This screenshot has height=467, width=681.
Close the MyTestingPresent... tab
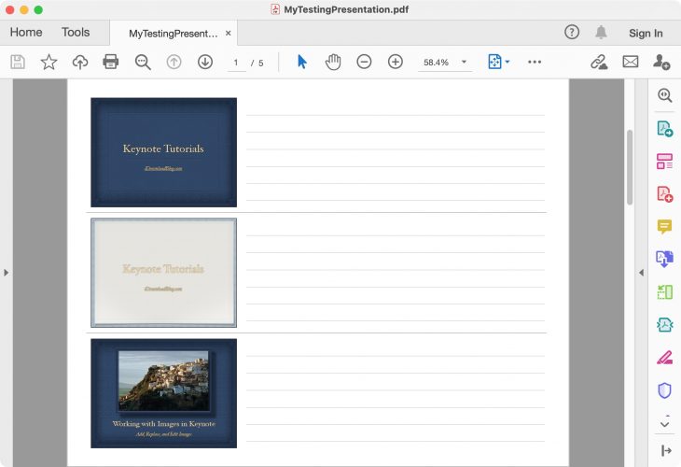(228, 33)
